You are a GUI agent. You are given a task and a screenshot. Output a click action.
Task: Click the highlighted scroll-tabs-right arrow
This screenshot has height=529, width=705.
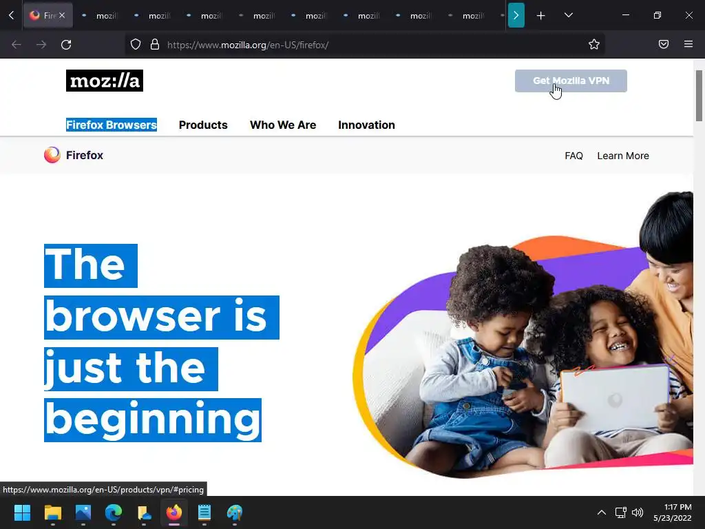point(516,15)
